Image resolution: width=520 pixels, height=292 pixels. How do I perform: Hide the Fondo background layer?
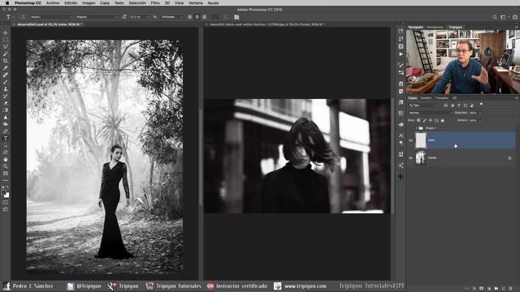410,158
